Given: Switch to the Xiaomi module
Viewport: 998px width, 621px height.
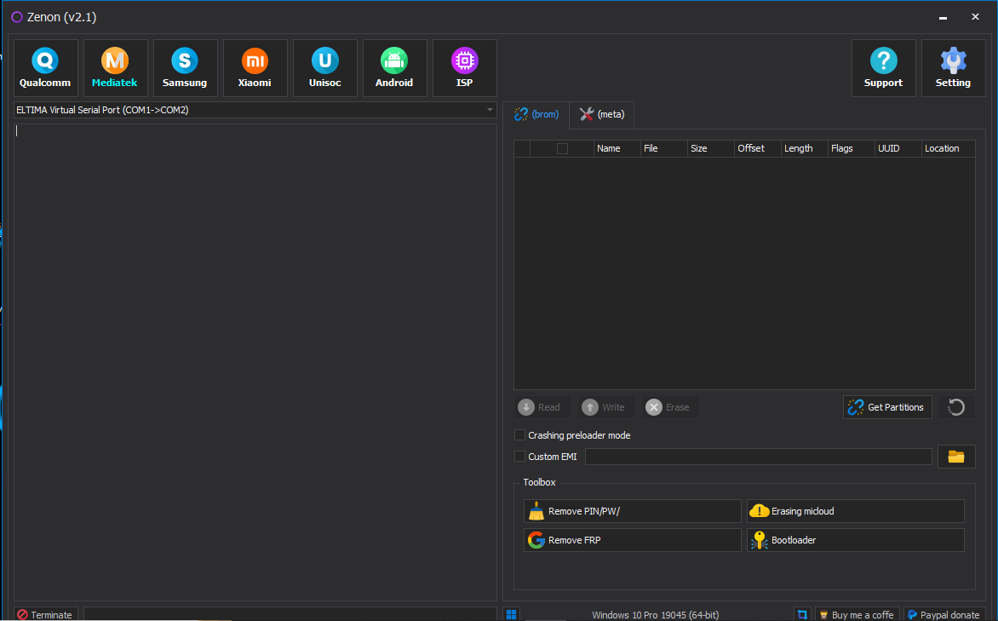Looking at the screenshot, I should [255, 68].
